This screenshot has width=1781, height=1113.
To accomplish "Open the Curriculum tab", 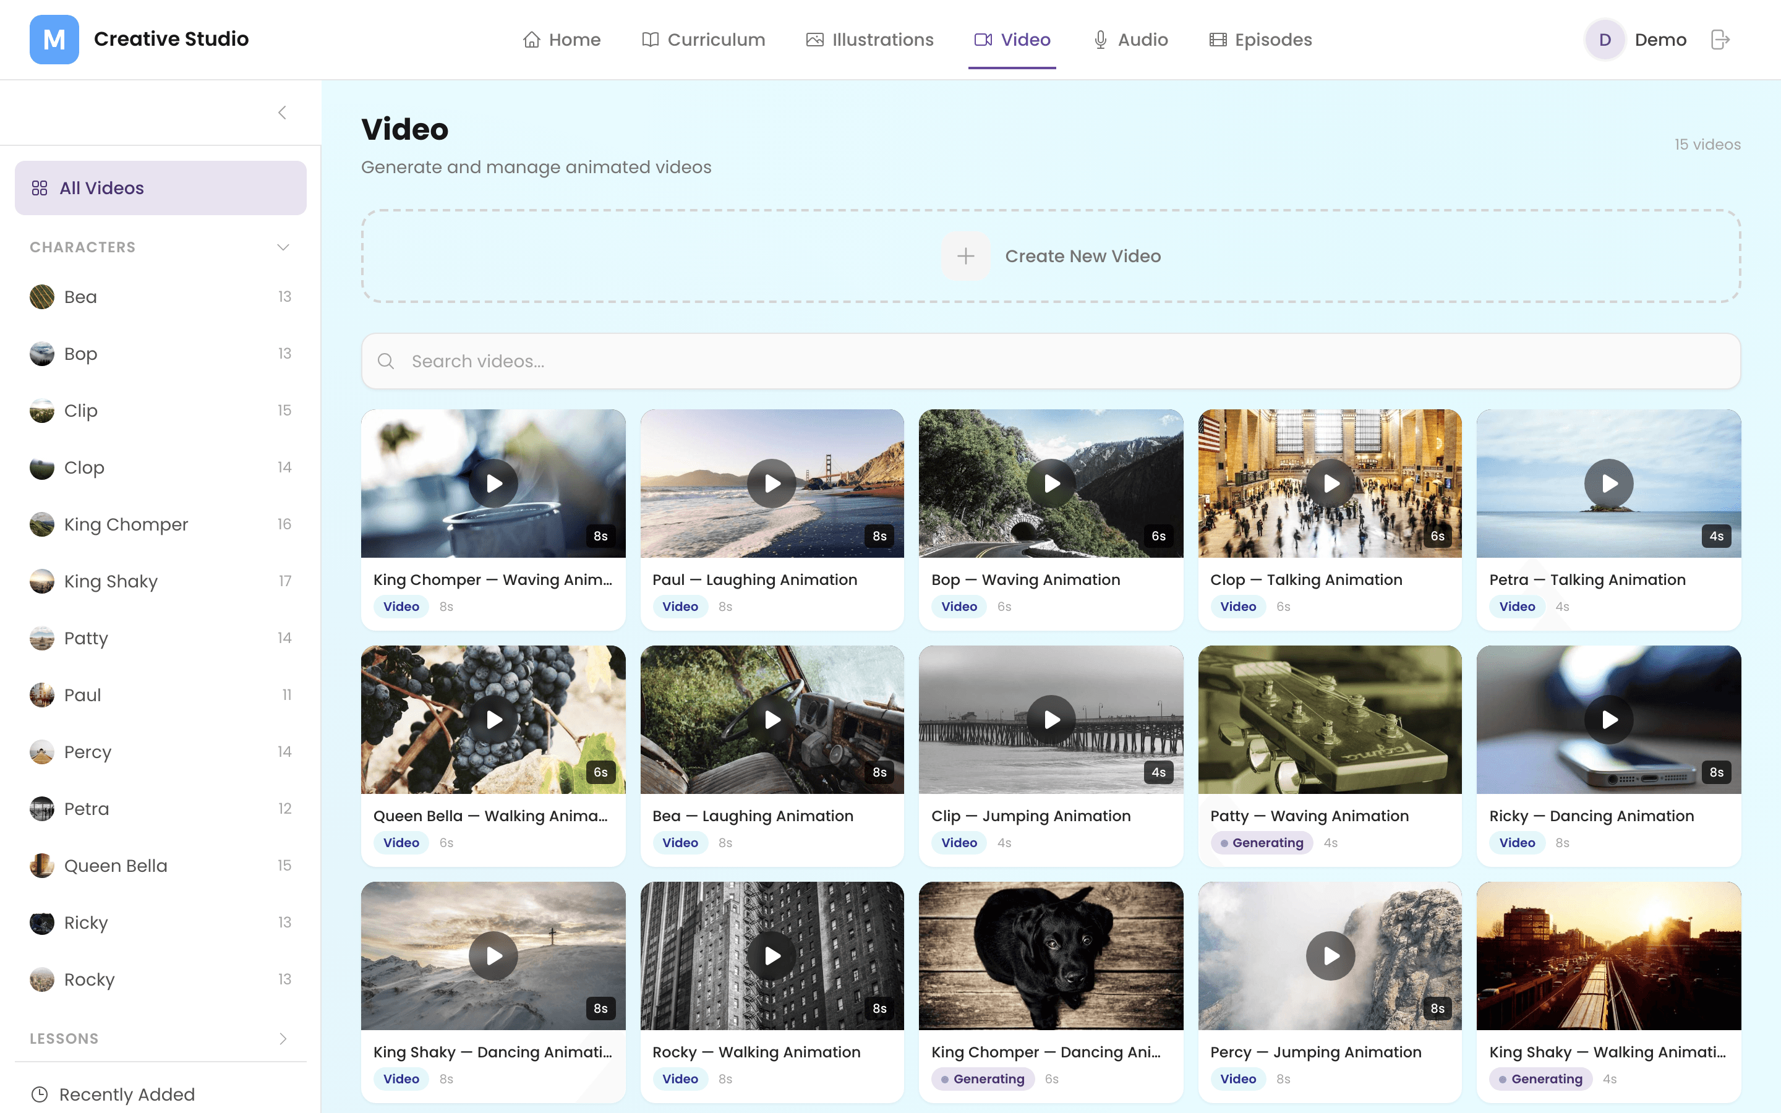I will (704, 40).
